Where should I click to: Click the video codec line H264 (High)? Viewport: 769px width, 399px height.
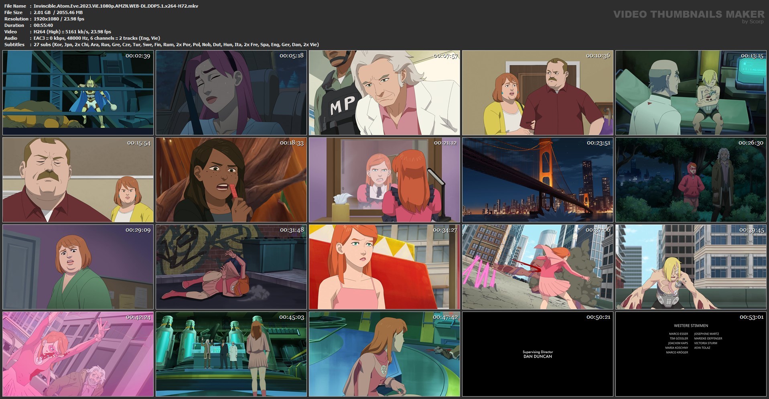coord(73,32)
